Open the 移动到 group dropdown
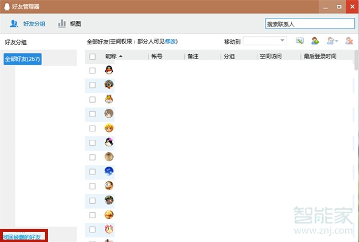The height and width of the screenshot is (242, 359). pos(265,41)
